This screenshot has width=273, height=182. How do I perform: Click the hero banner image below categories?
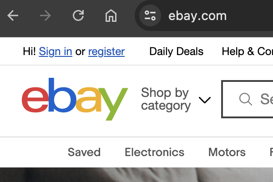coord(136,175)
